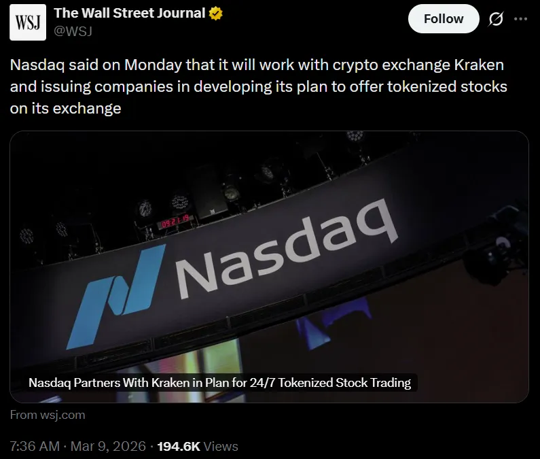Image resolution: width=540 pixels, height=459 pixels.
Task: Open The Wall Street Journal display name
Action: [x=129, y=13]
